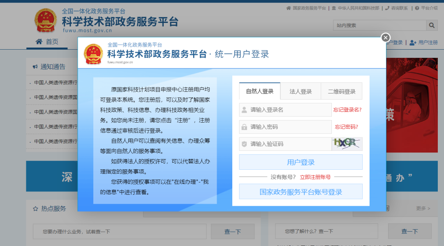Select the 自然人登录 tab

point(259,91)
